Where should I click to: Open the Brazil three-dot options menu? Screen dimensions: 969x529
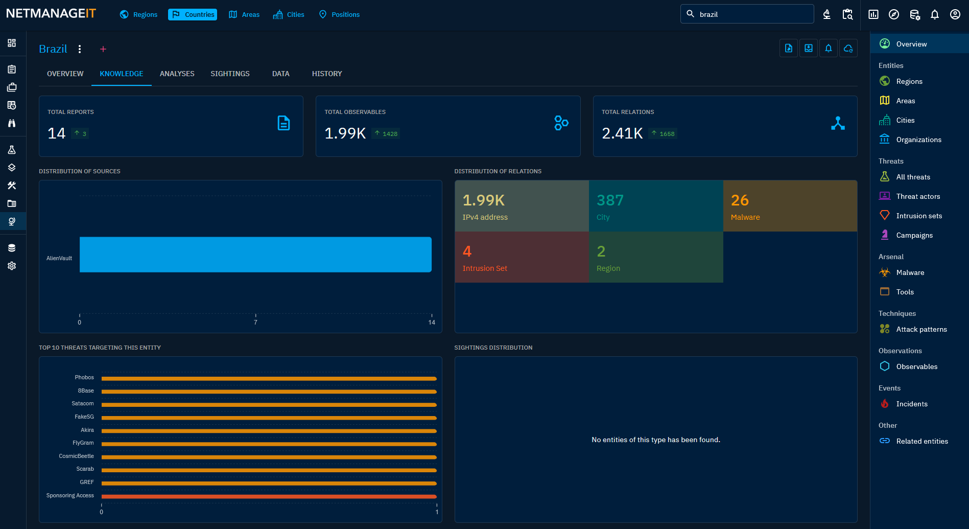(80, 49)
